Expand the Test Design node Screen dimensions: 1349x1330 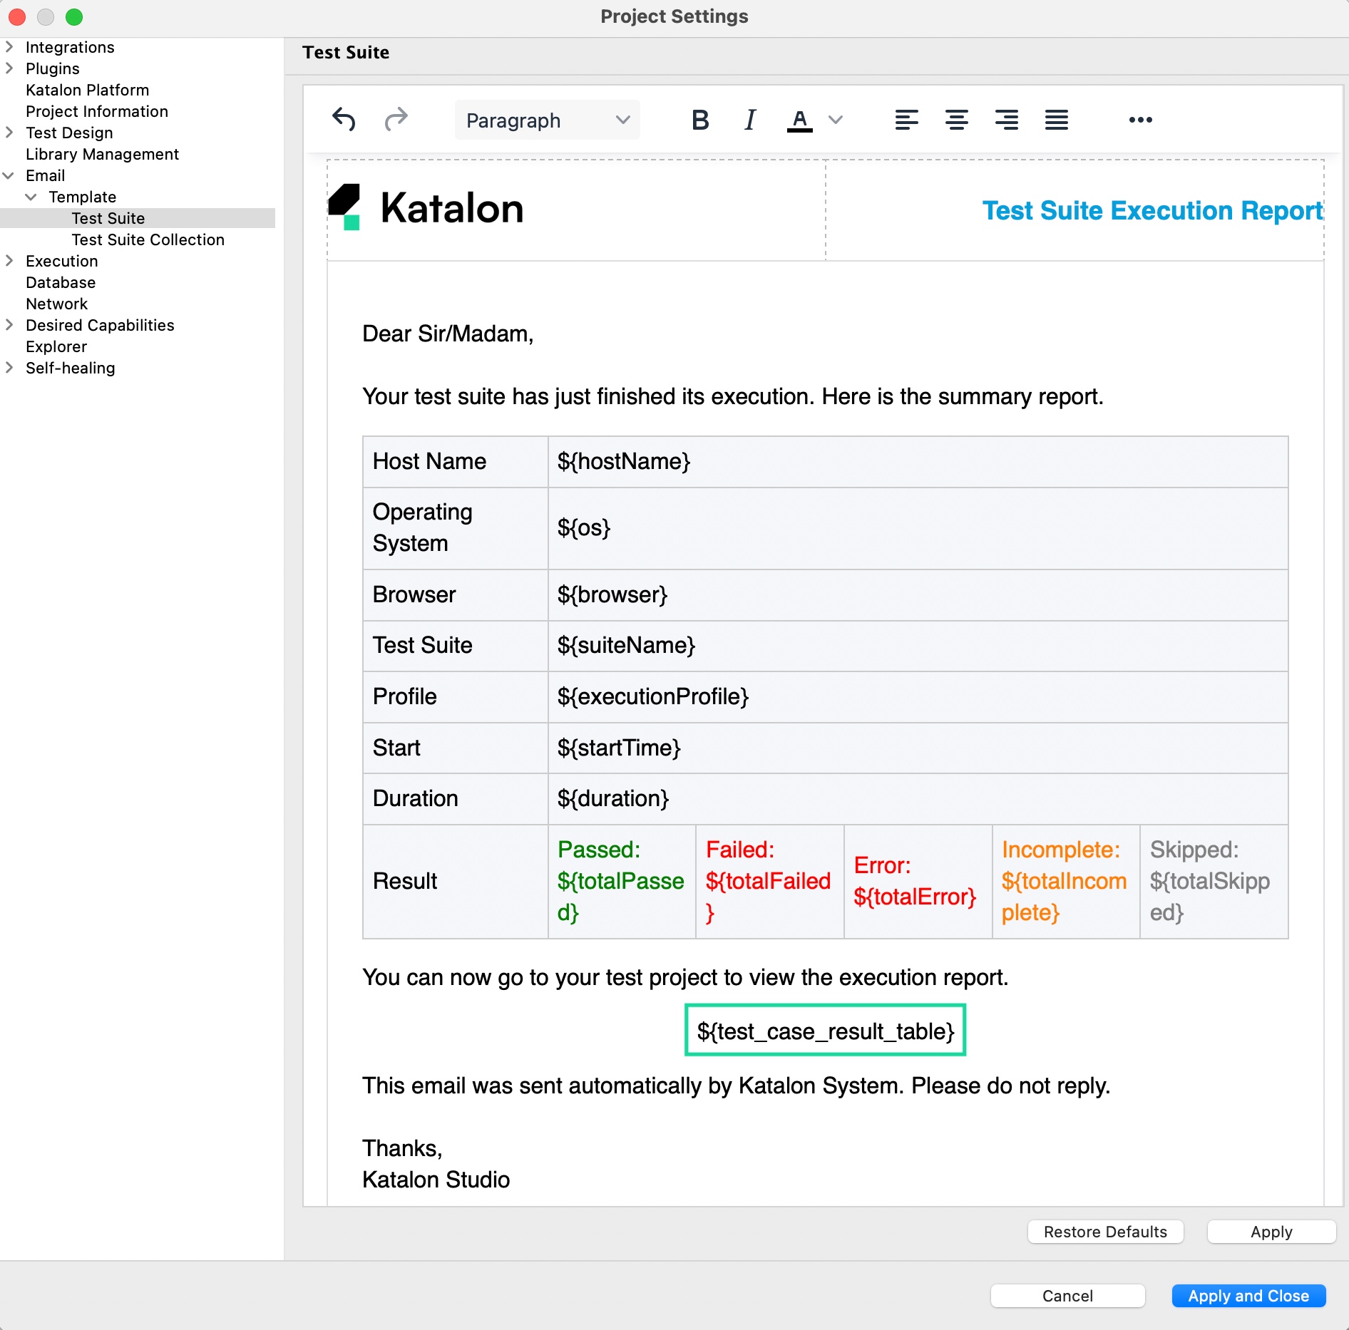[9, 133]
